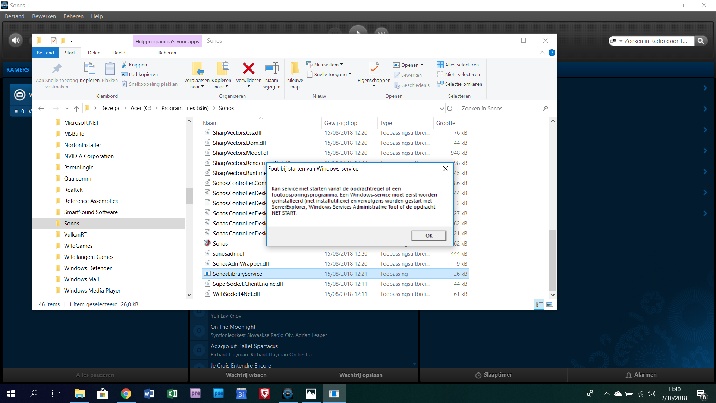Click the Wachtrij wissen button
This screenshot has width=716, height=403.
click(246, 375)
